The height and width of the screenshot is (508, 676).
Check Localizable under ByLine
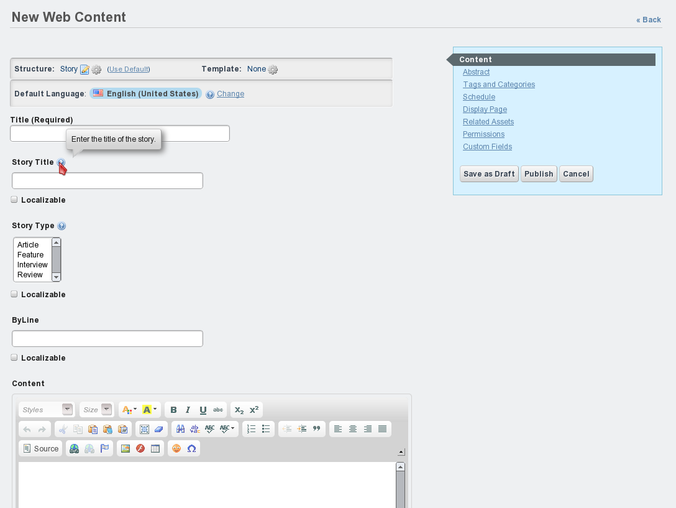pyautogui.click(x=14, y=358)
